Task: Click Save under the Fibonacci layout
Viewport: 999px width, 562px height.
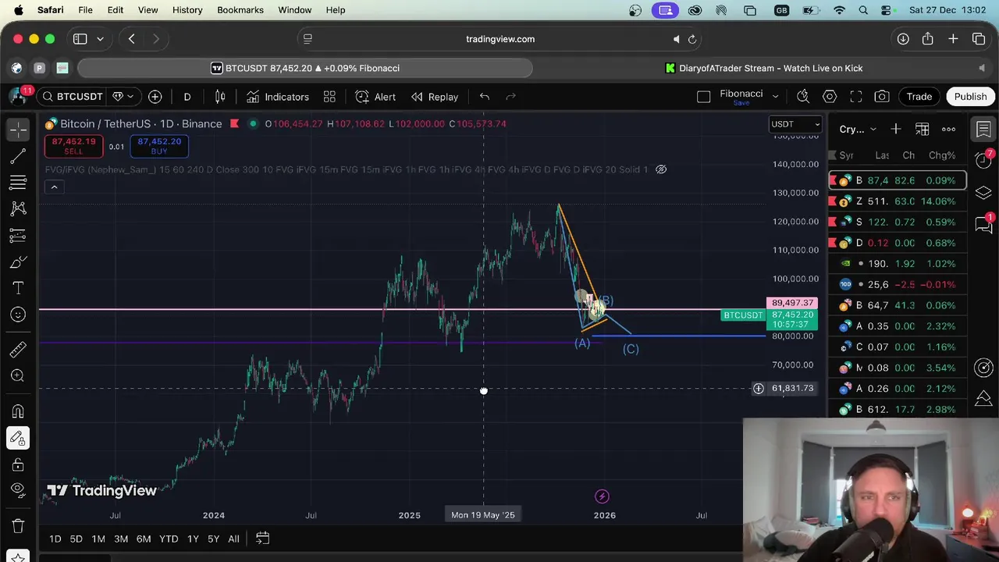Action: pyautogui.click(x=741, y=103)
